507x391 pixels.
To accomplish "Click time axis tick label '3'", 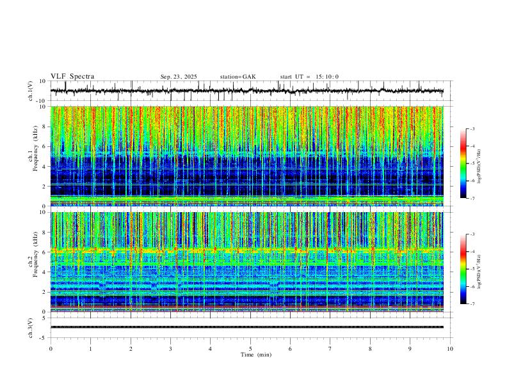I will click(170, 349).
